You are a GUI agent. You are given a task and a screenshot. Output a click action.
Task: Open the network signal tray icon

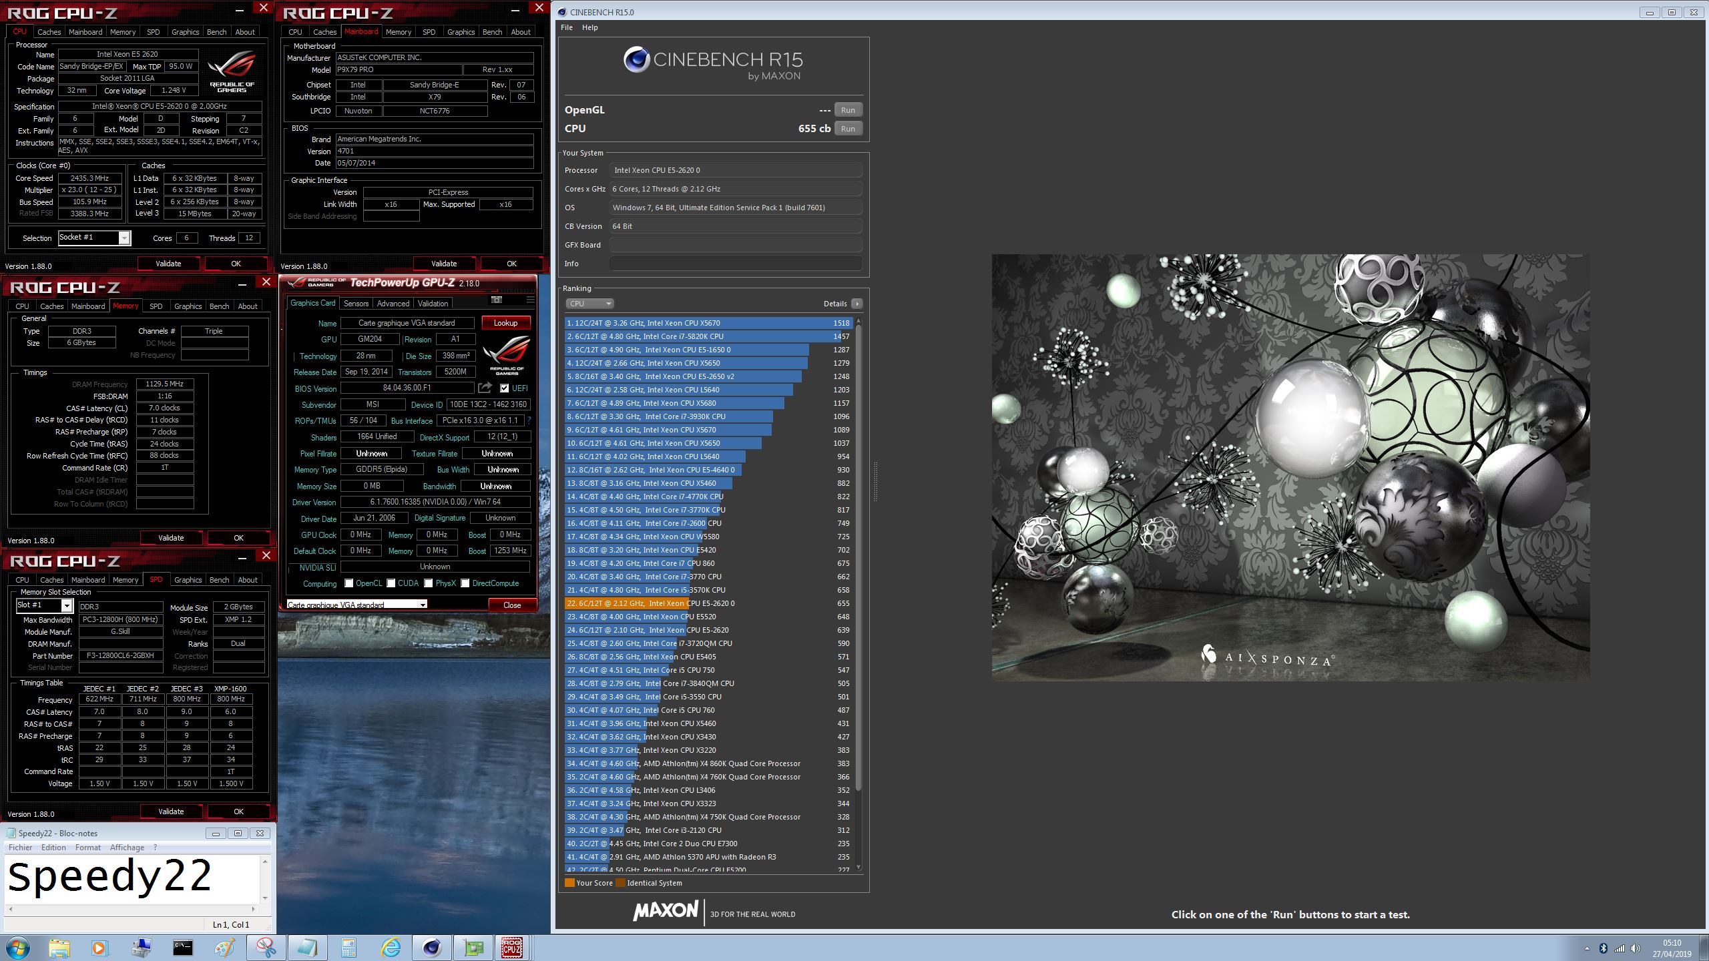(1620, 948)
